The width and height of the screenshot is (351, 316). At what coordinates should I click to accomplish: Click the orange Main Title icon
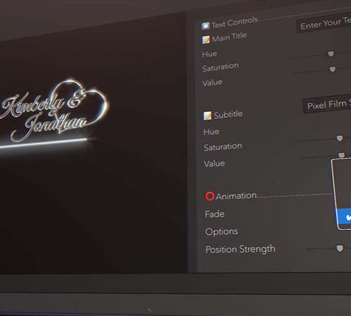206,40
